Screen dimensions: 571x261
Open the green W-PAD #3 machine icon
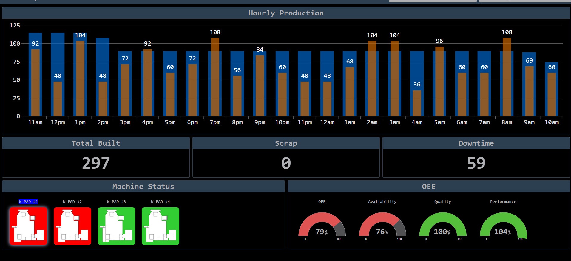pos(117,226)
